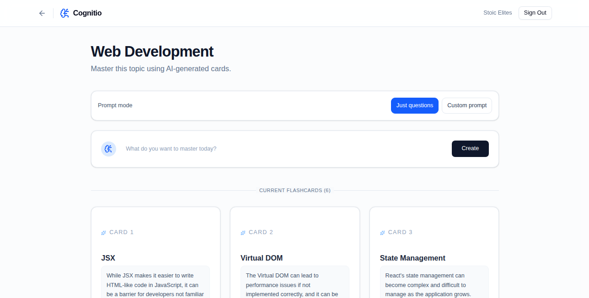Click the JSX card description text
Image resolution: width=589 pixels, height=298 pixels.
tap(155, 285)
